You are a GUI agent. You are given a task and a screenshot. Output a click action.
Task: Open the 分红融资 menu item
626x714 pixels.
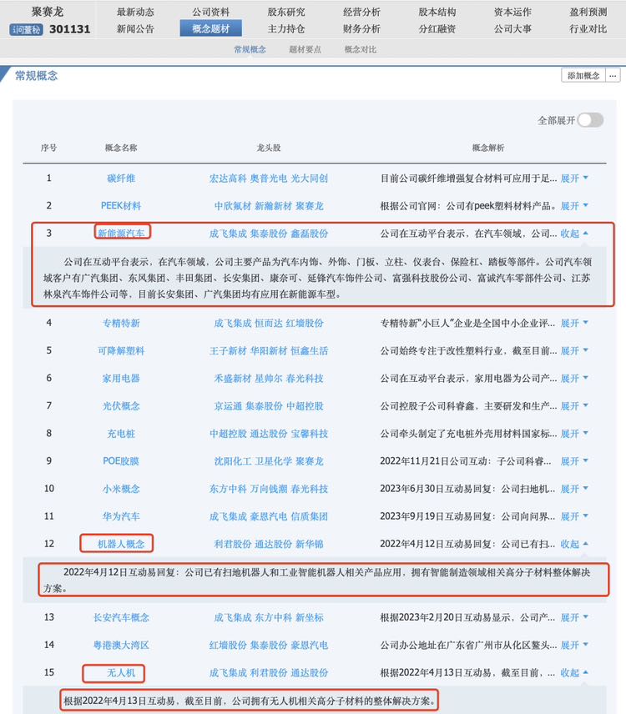437,28
